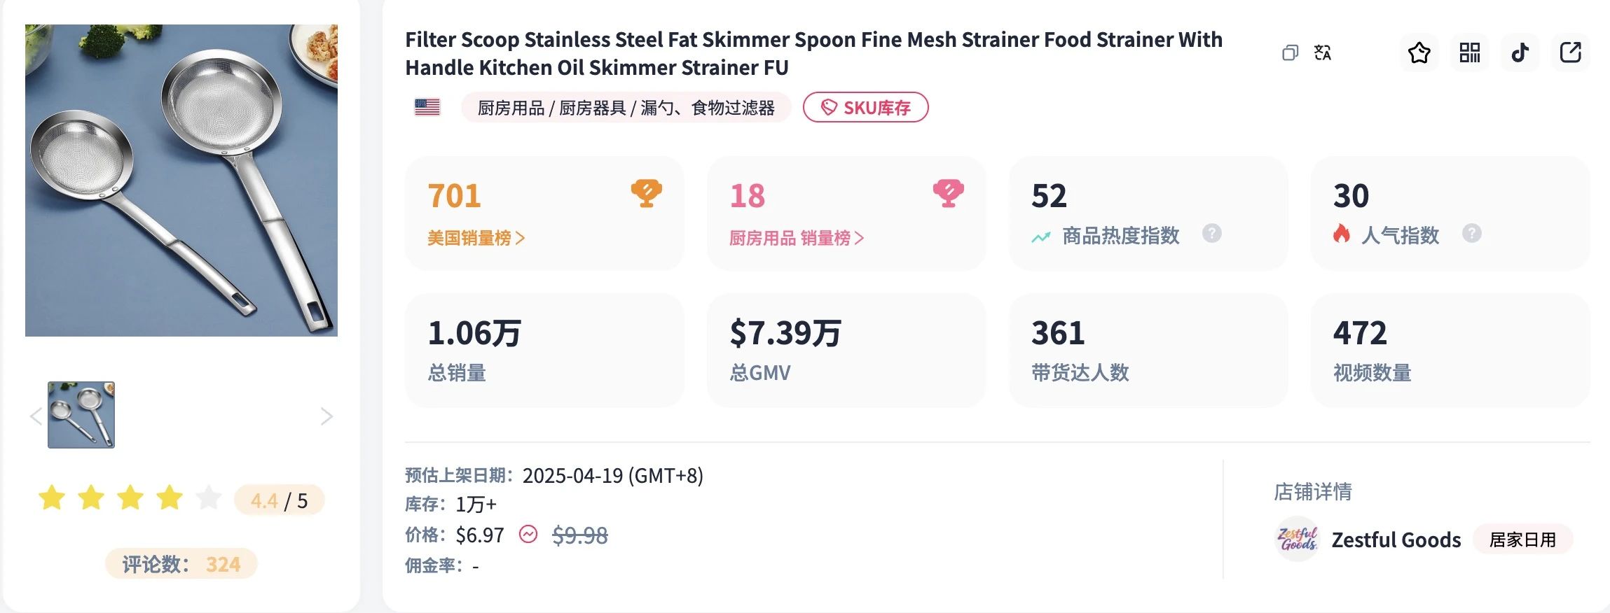Click the United States flag icon
Screen dimensions: 1610x613
pos(427,107)
